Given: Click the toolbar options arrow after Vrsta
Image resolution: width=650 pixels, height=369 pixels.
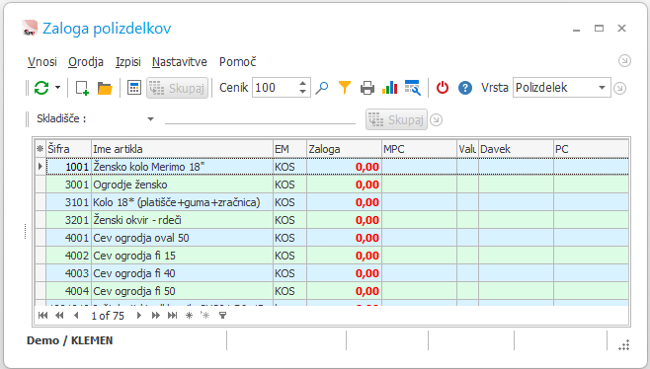Looking at the screenshot, I should pos(619,88).
